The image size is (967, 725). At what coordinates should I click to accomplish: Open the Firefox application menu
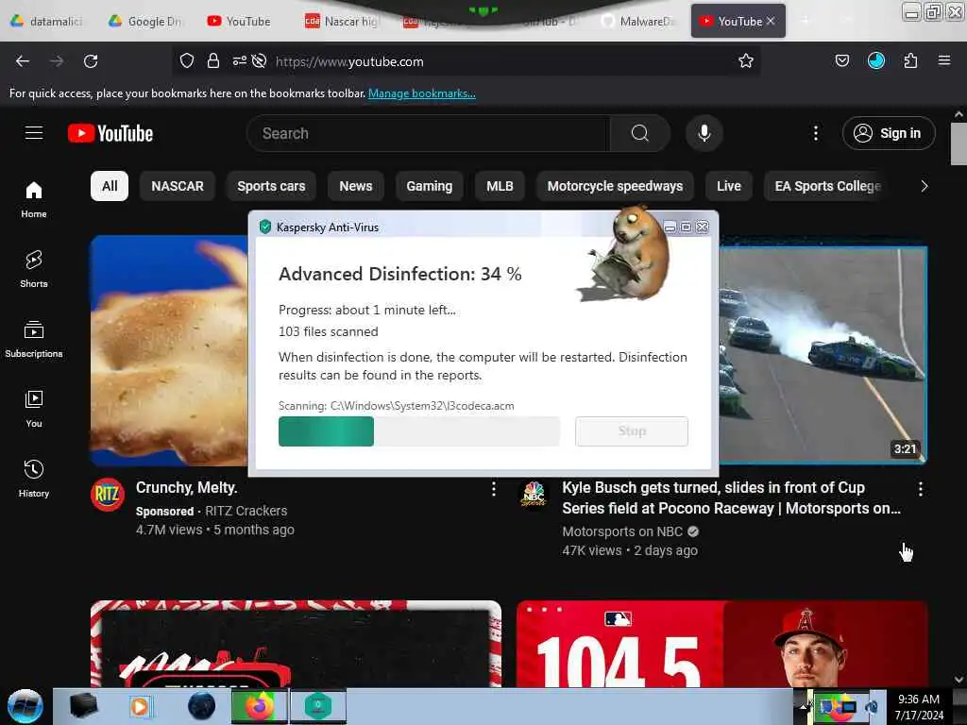pos(944,60)
